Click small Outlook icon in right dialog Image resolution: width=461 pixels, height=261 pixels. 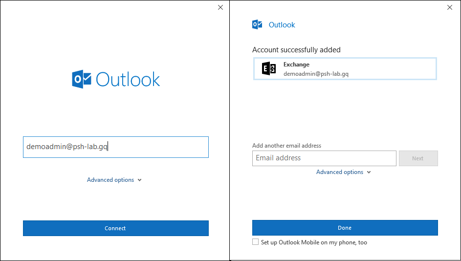pos(257,25)
